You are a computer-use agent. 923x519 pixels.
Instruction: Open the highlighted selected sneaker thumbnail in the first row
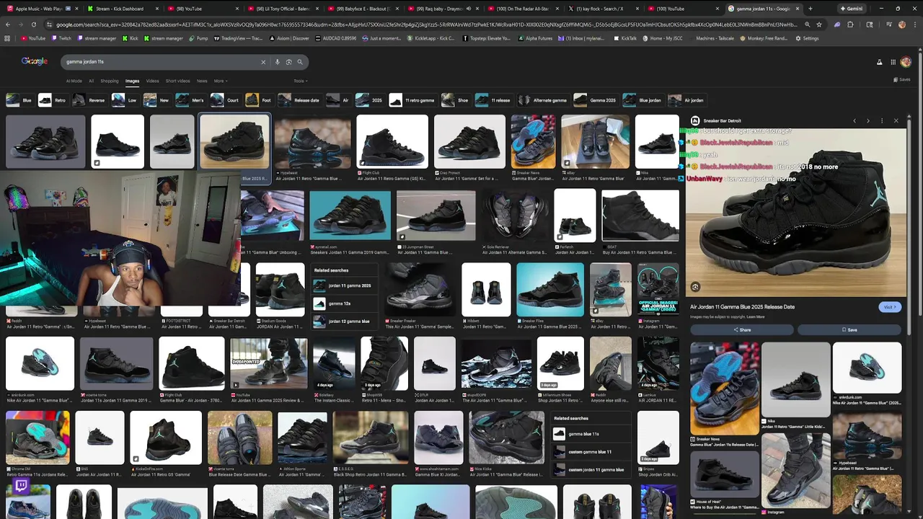tap(234, 142)
